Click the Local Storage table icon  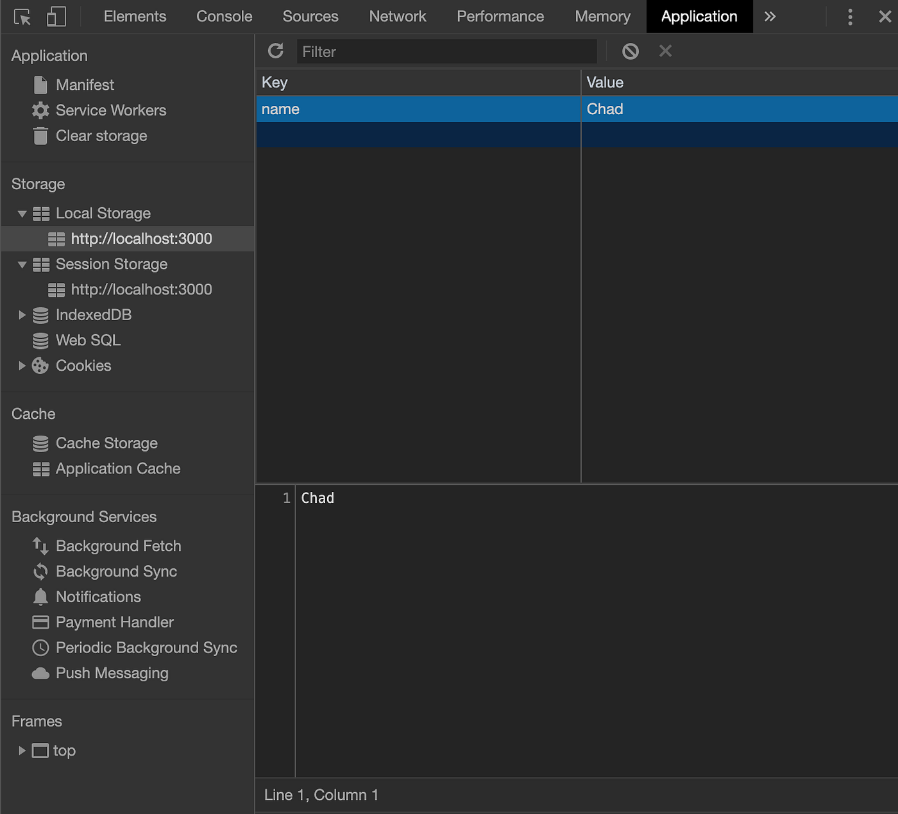click(41, 214)
